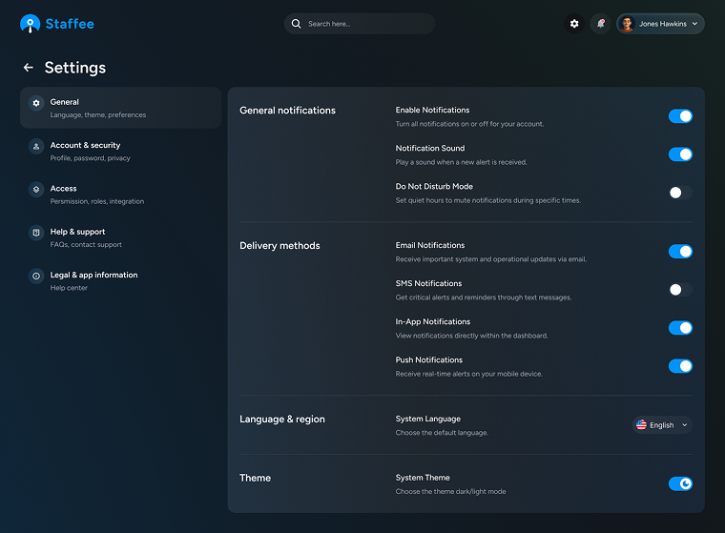This screenshot has height=533, width=725.
Task: Go back using the arrow beside Settings
Action: click(x=29, y=68)
